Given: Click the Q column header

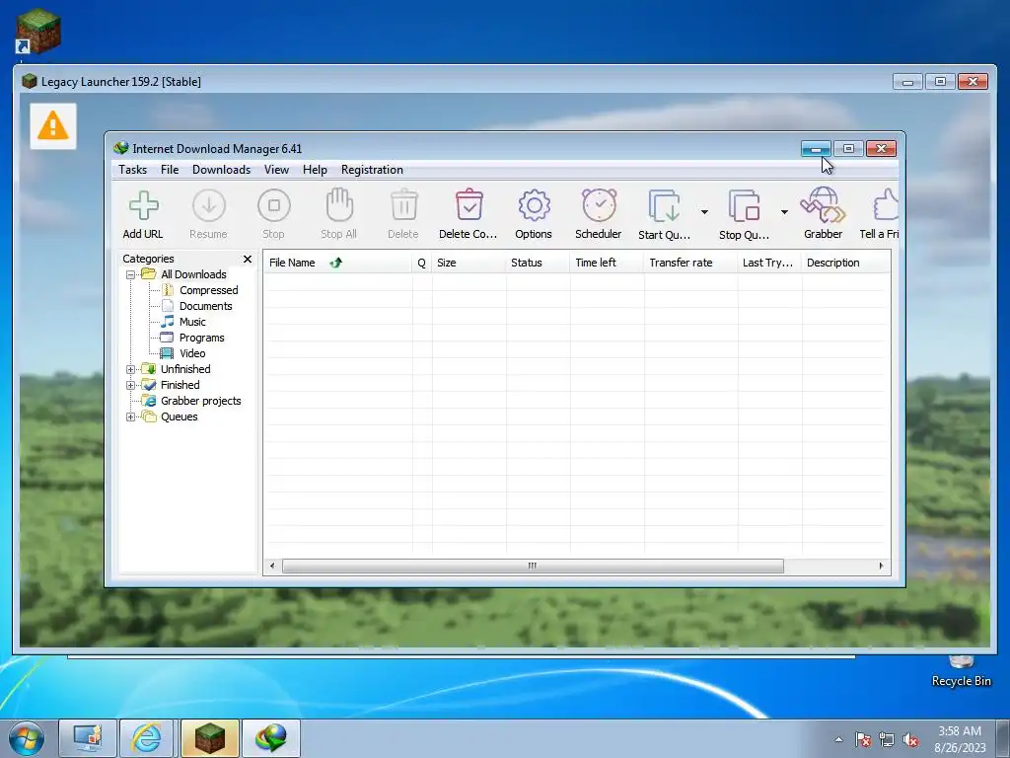Looking at the screenshot, I should click(x=422, y=263).
